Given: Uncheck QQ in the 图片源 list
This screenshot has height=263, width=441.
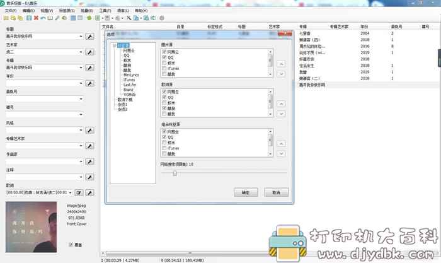Looking at the screenshot, I should pos(164,57).
